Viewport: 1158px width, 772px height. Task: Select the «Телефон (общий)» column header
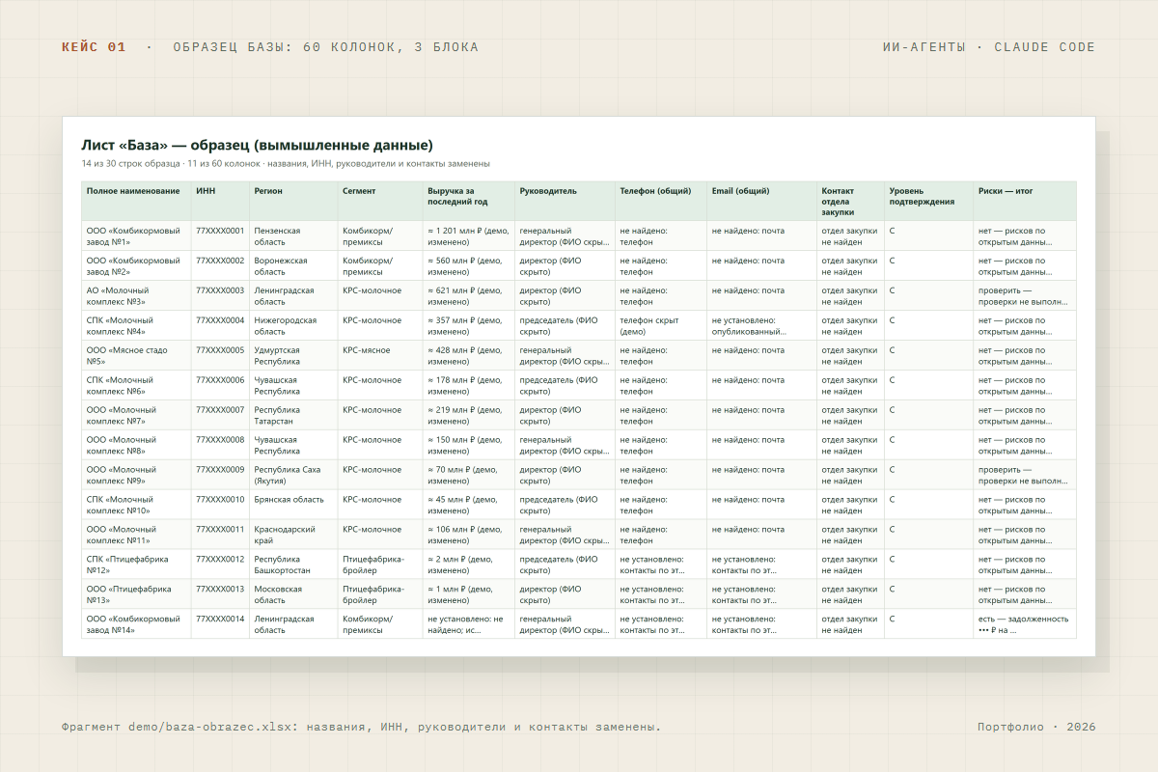coord(661,201)
